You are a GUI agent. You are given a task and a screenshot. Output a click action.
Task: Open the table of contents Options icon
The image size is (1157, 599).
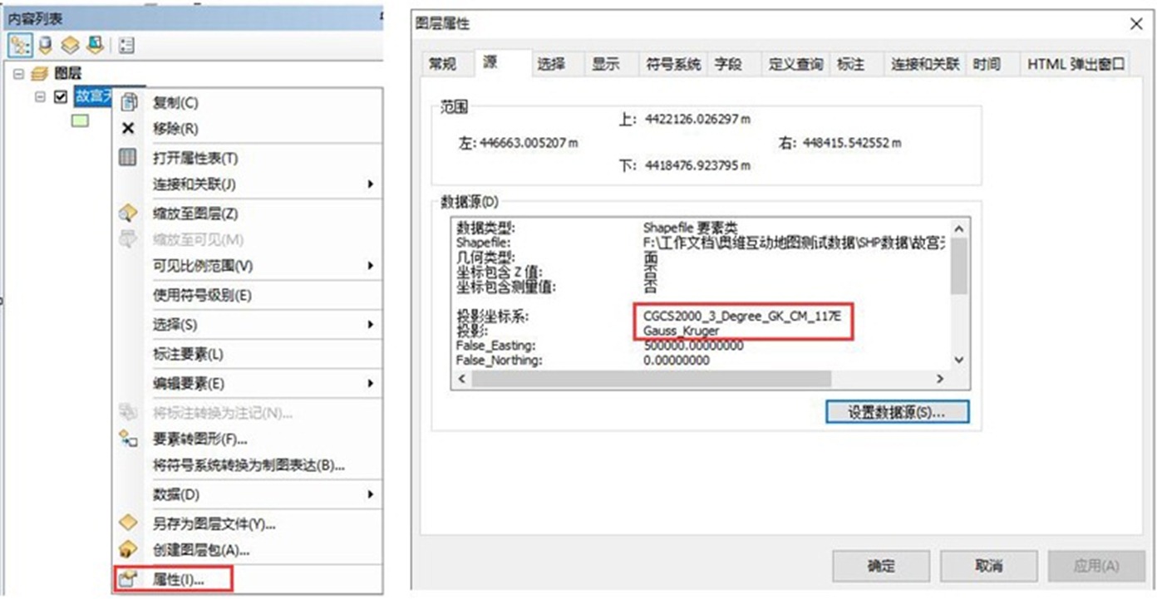point(127,44)
